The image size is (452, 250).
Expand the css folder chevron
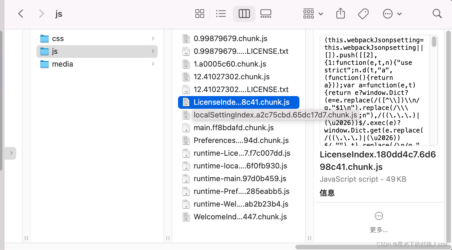pos(153,38)
